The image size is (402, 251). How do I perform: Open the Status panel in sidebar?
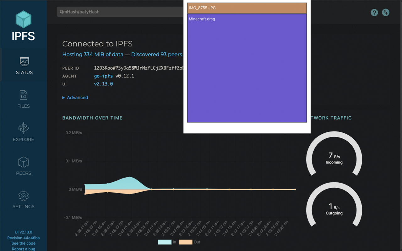click(24, 65)
